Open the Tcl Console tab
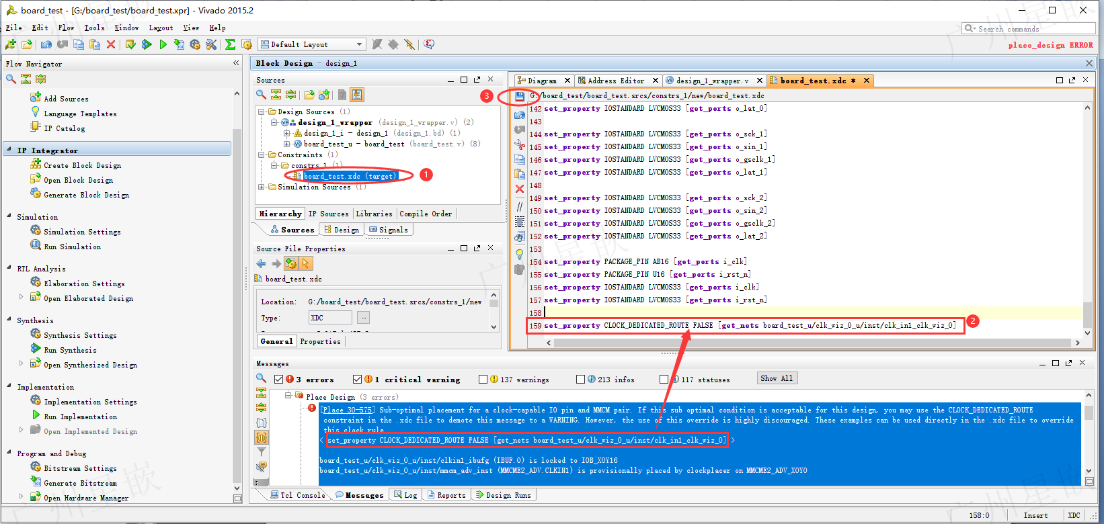 297,495
